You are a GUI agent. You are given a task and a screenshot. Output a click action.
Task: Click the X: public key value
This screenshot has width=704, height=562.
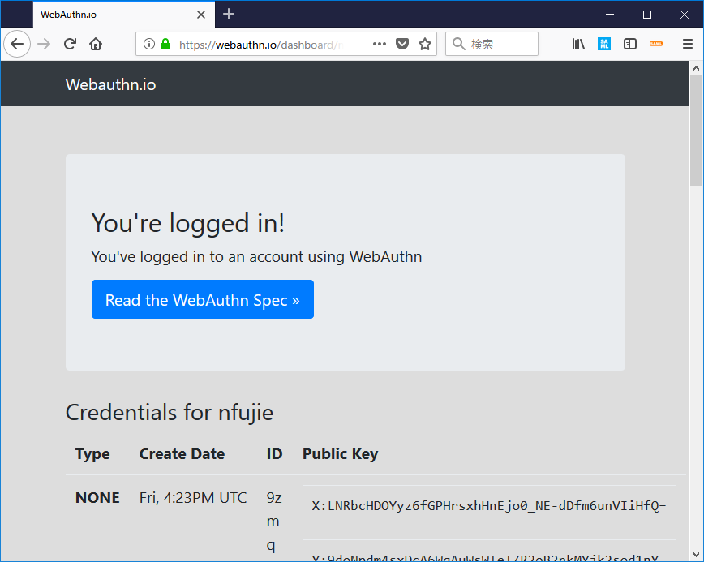tap(489, 506)
